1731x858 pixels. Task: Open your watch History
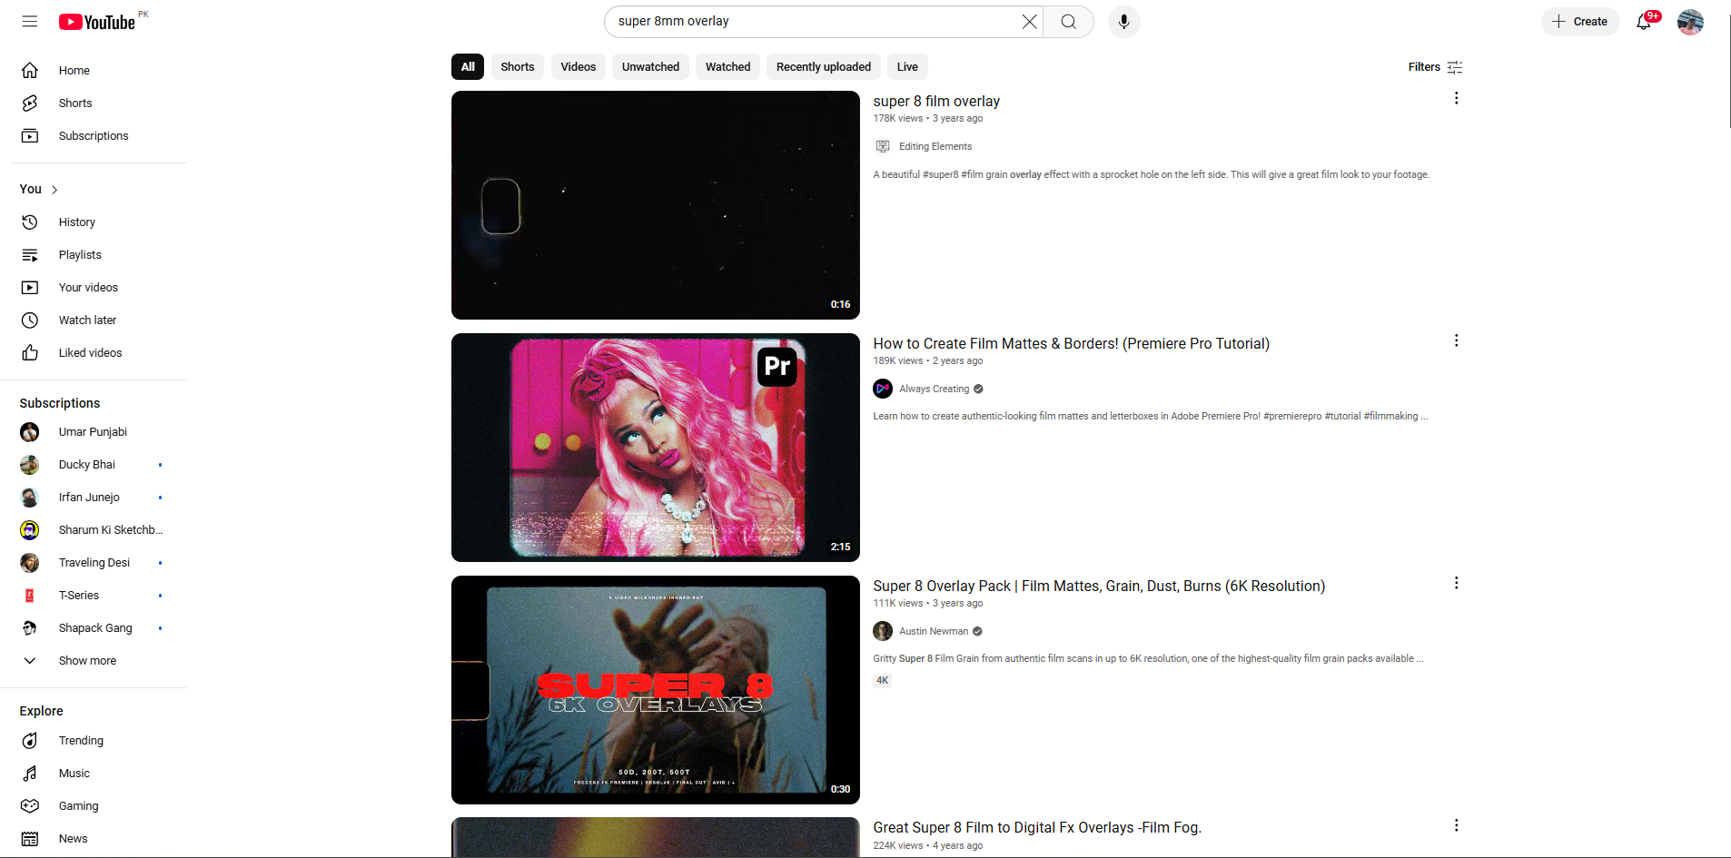coord(77,222)
